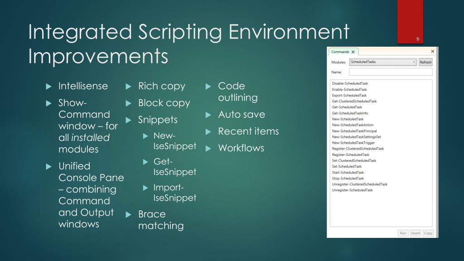Click the Brace matching bullet
The image size is (464, 261).
coord(161,220)
